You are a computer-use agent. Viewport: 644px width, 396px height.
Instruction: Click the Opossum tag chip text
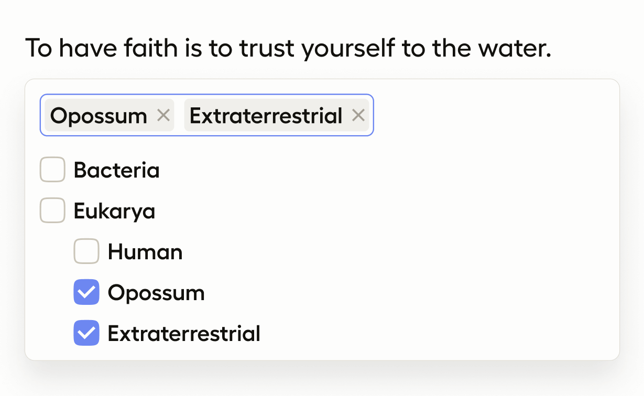pyautogui.click(x=99, y=115)
